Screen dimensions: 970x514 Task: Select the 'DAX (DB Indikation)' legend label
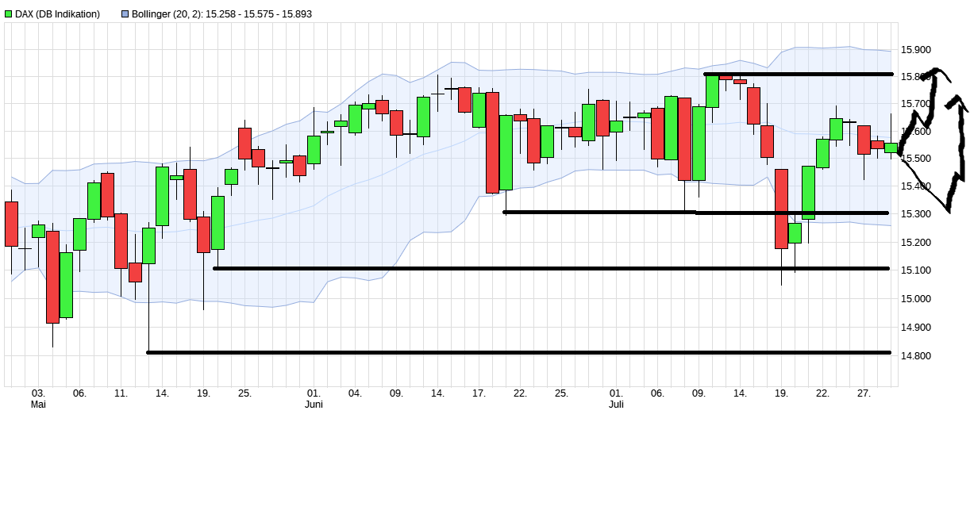tap(58, 13)
